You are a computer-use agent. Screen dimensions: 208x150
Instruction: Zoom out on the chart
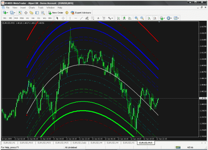click(x=142, y=18)
